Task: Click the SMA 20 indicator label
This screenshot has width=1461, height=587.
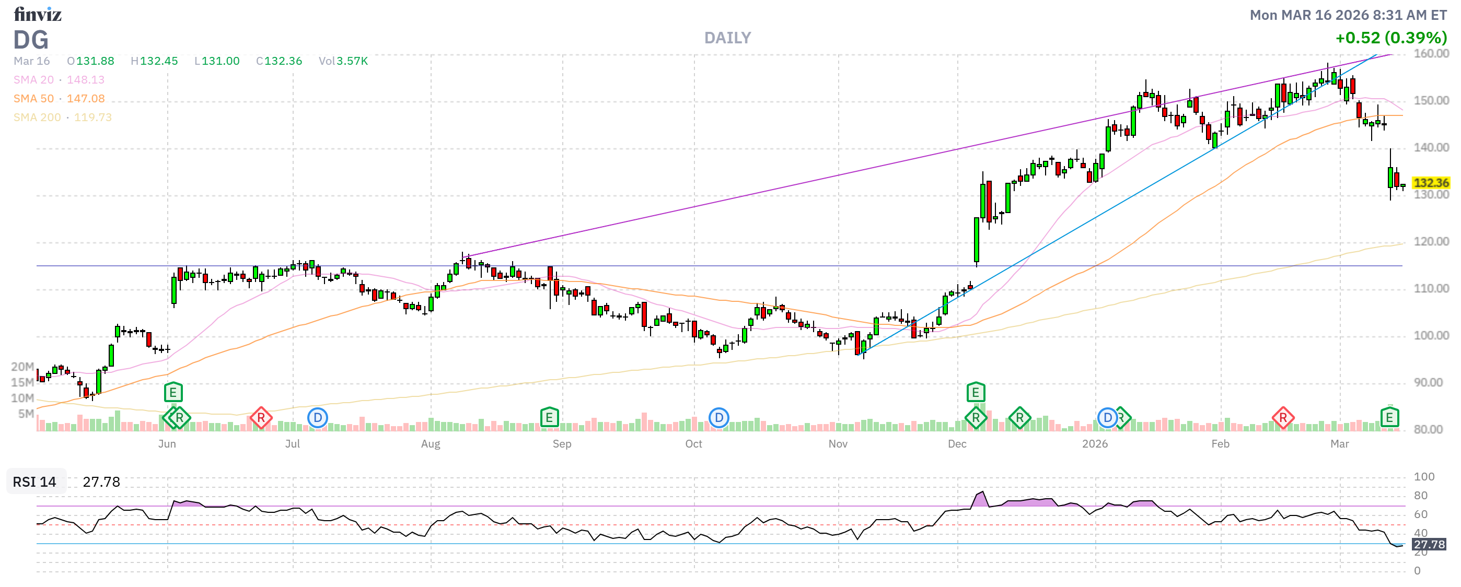Action: point(33,80)
